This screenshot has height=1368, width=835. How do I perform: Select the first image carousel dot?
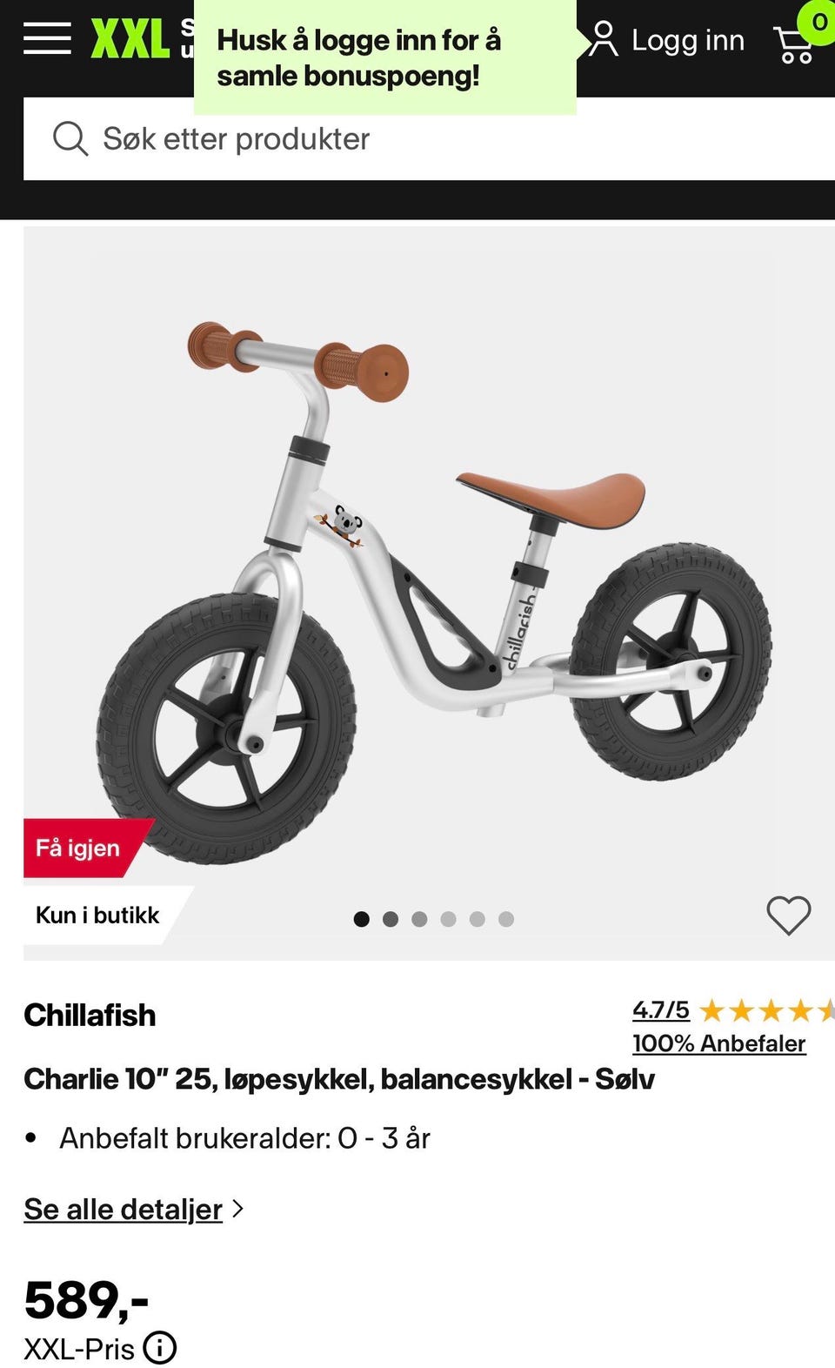point(362,919)
